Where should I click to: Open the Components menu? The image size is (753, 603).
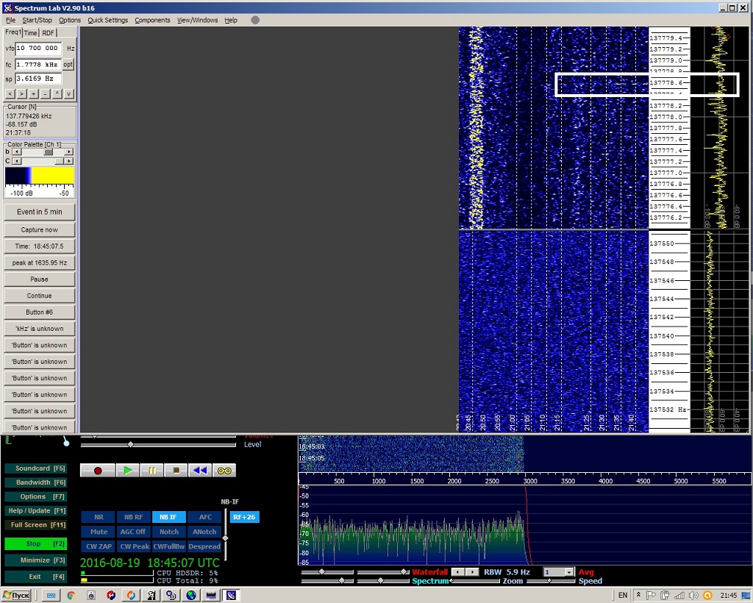152,20
